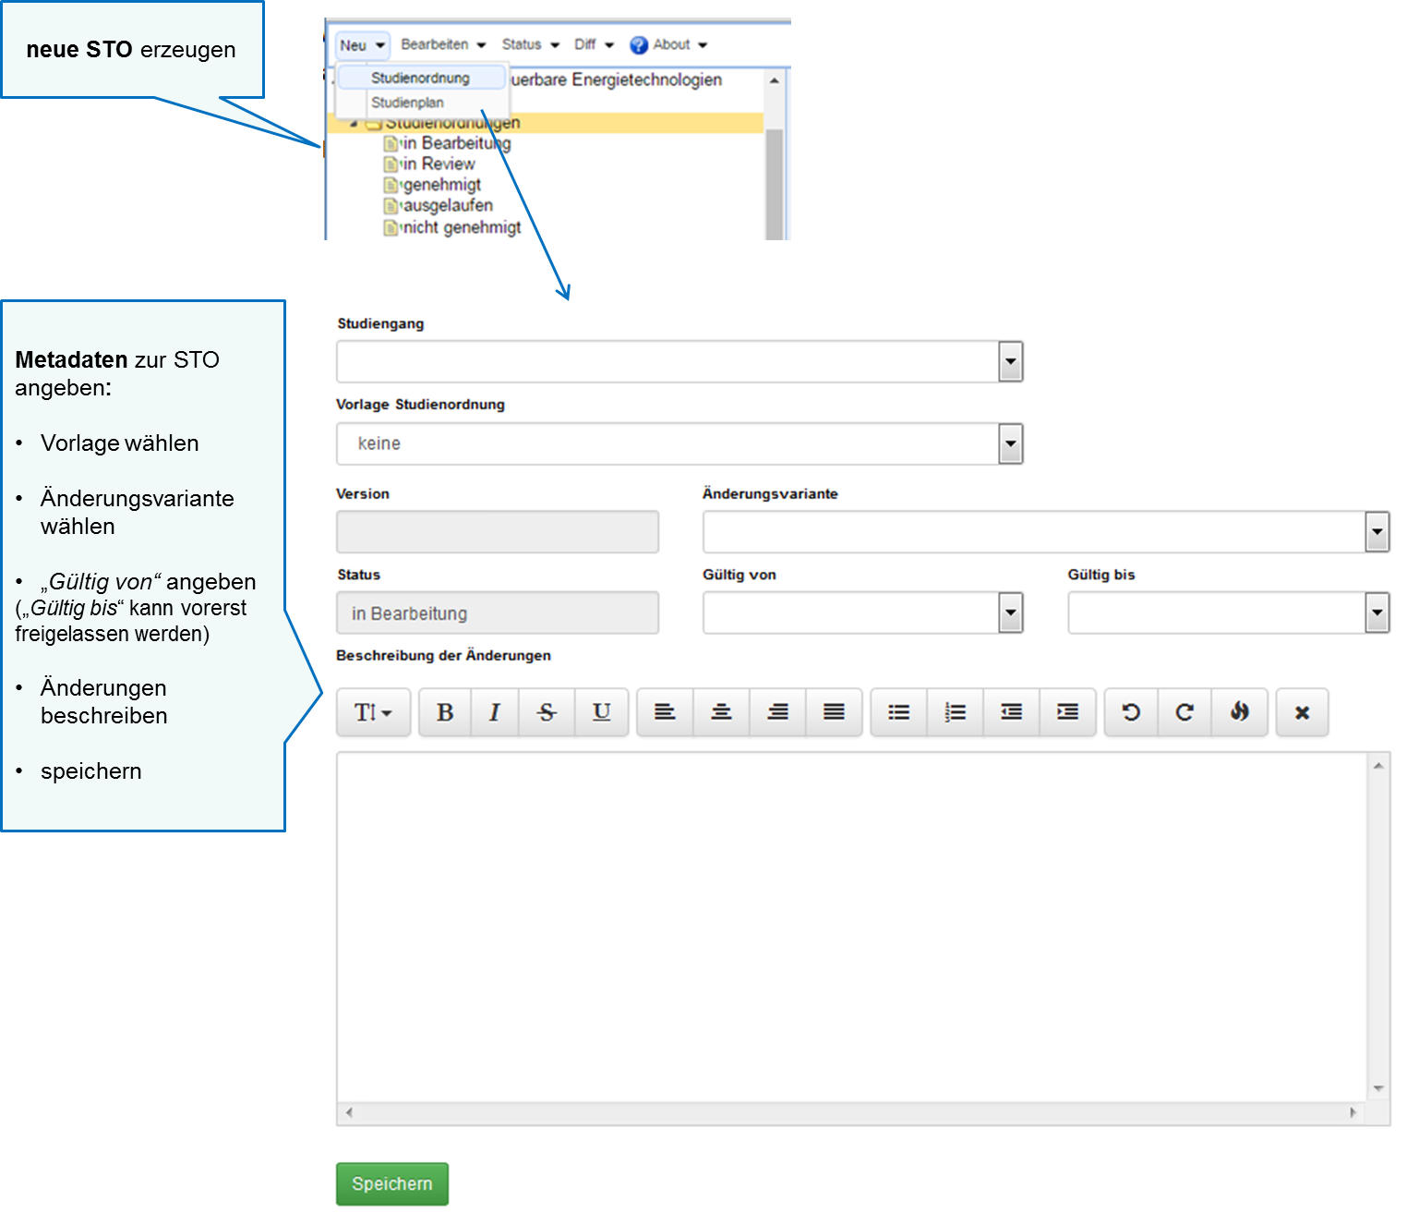Select the 'in Review' tree item
Screen dimensions: 1407x1213
[439, 164]
